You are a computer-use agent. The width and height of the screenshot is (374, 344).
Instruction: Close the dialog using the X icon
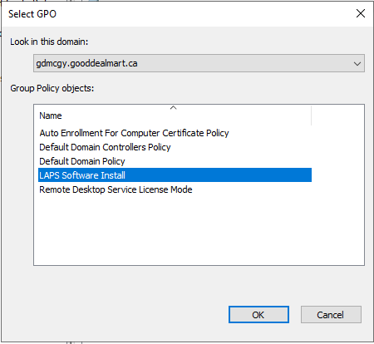[361, 13]
